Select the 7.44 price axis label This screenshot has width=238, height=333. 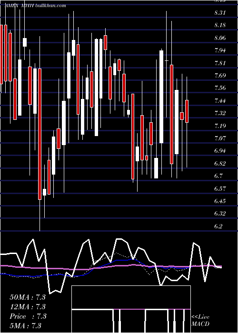click(x=220, y=101)
